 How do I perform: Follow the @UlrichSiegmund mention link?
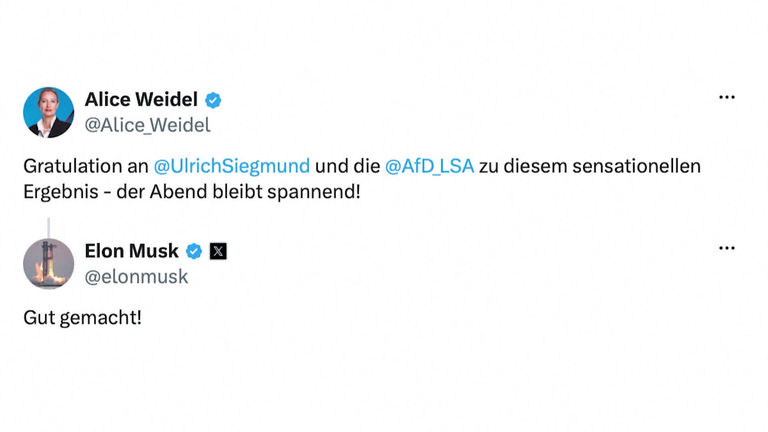(x=232, y=166)
